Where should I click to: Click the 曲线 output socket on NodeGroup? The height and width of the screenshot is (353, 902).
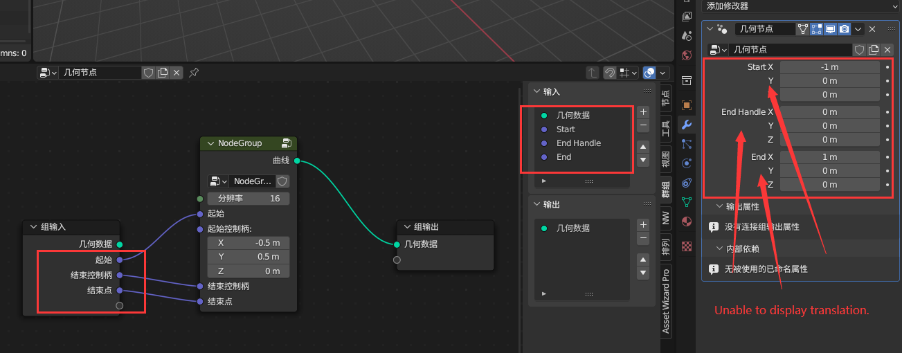[297, 161]
